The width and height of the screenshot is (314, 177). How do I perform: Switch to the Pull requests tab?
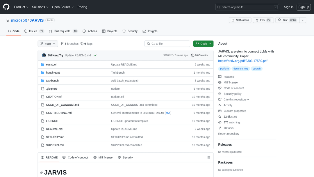[x=63, y=31]
